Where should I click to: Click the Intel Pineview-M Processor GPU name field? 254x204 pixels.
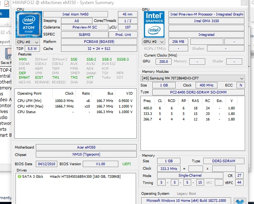pyautogui.click(x=206, y=14)
